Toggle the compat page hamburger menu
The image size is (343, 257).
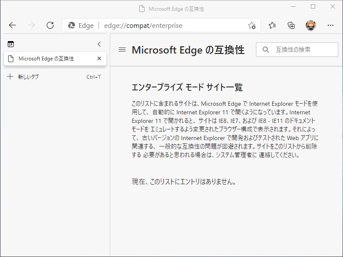(122, 49)
